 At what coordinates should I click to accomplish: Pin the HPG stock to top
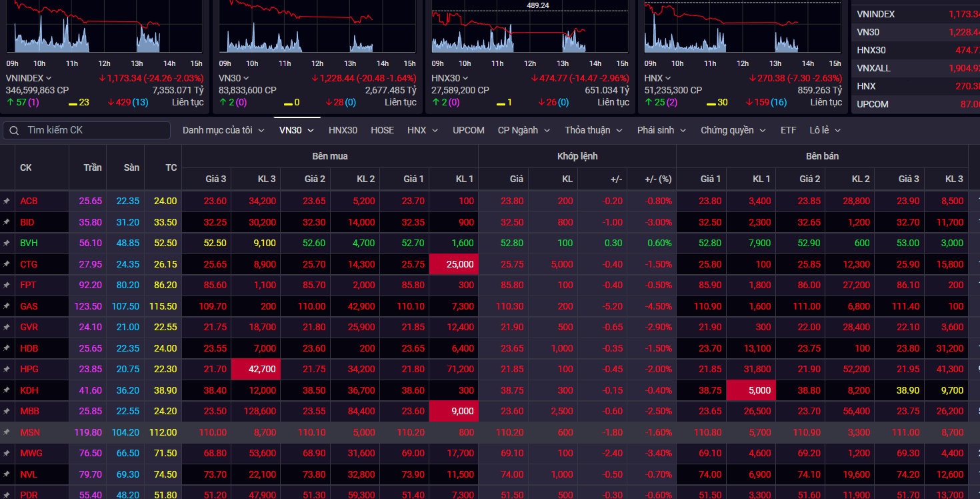pyautogui.click(x=7, y=369)
